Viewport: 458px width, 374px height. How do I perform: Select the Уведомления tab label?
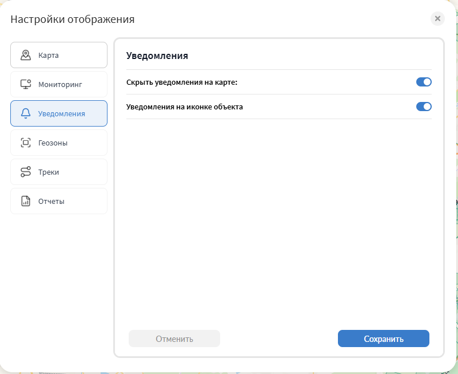[x=62, y=114]
